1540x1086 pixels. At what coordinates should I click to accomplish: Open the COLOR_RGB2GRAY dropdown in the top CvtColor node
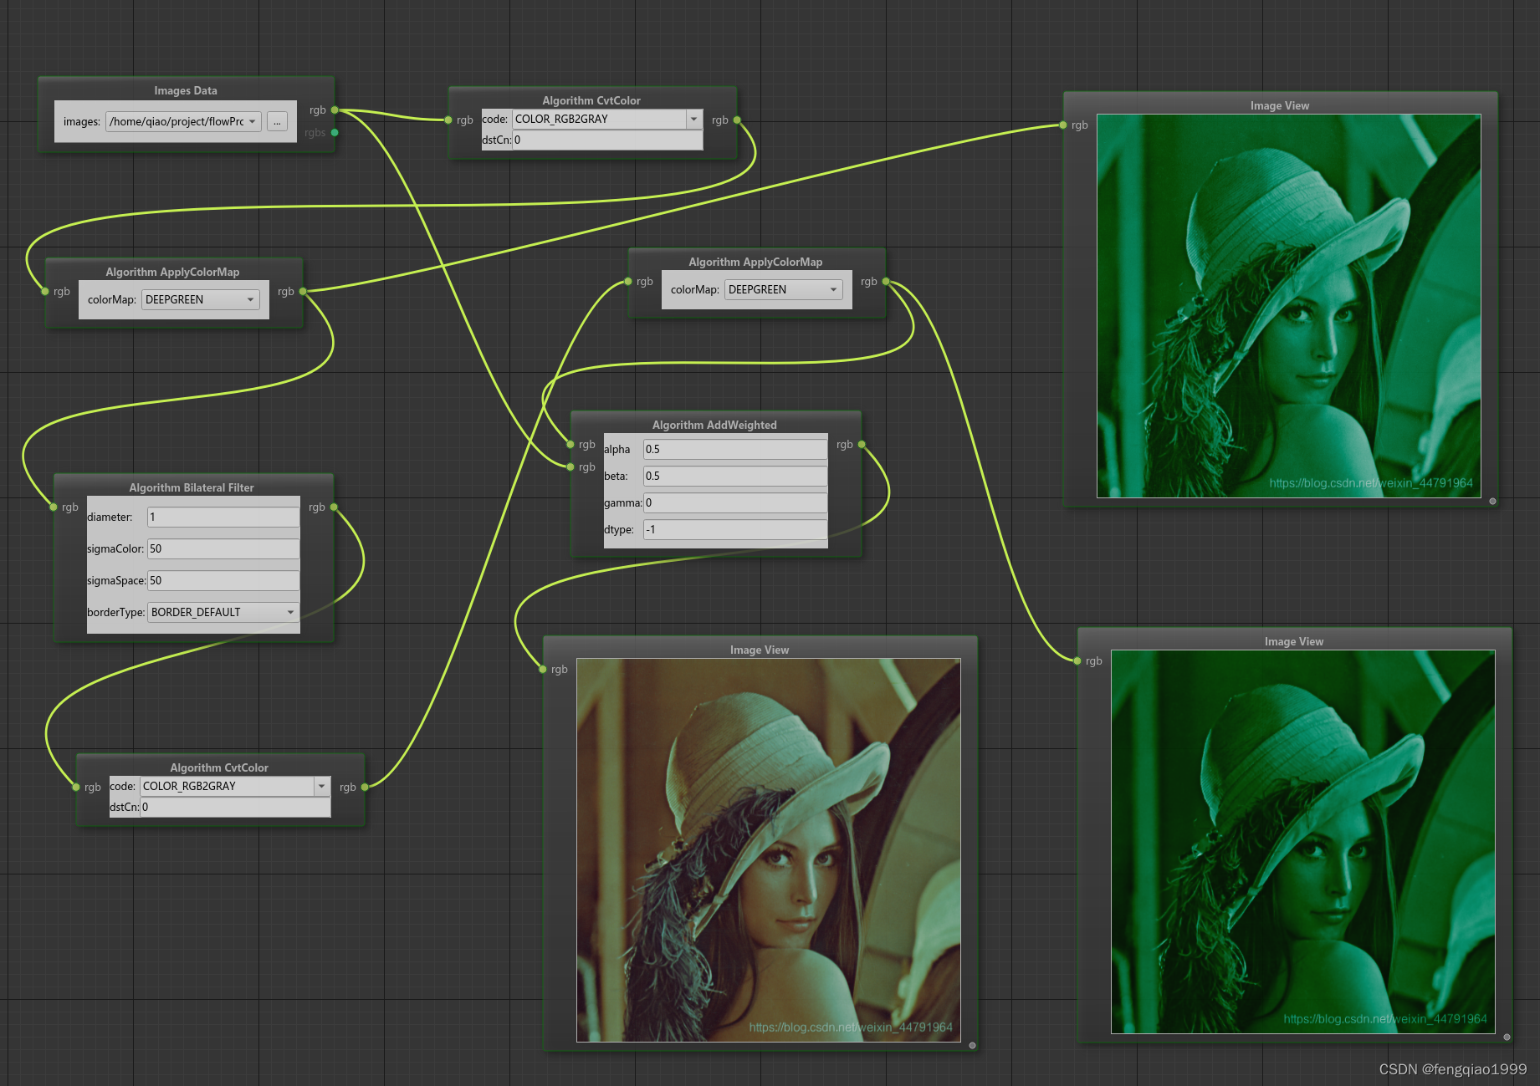[x=607, y=119]
